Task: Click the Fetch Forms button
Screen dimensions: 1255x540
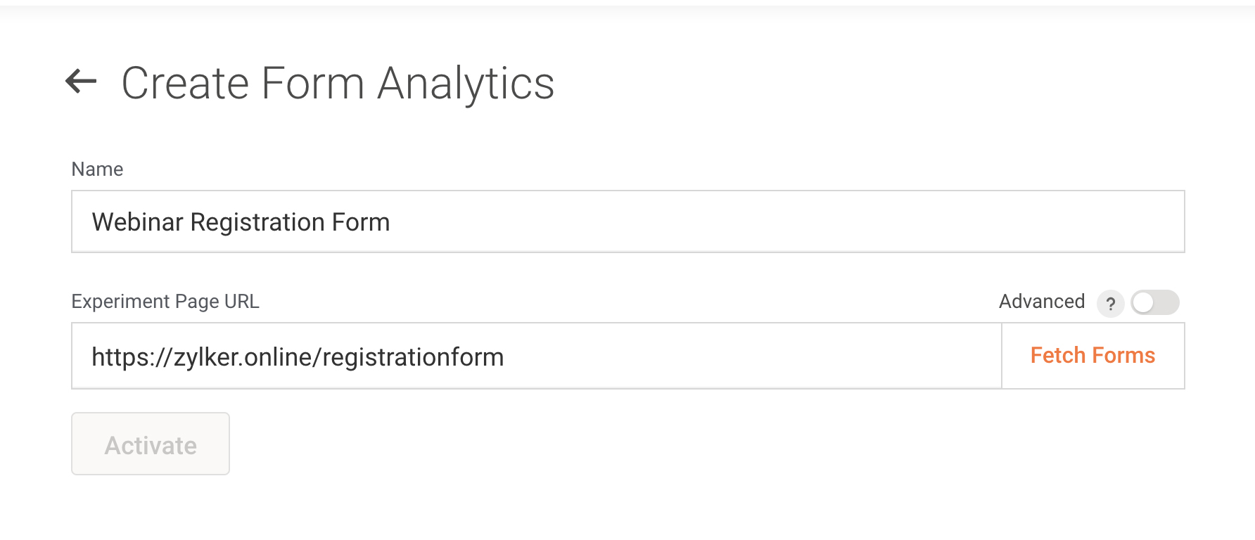Action: pos(1092,356)
